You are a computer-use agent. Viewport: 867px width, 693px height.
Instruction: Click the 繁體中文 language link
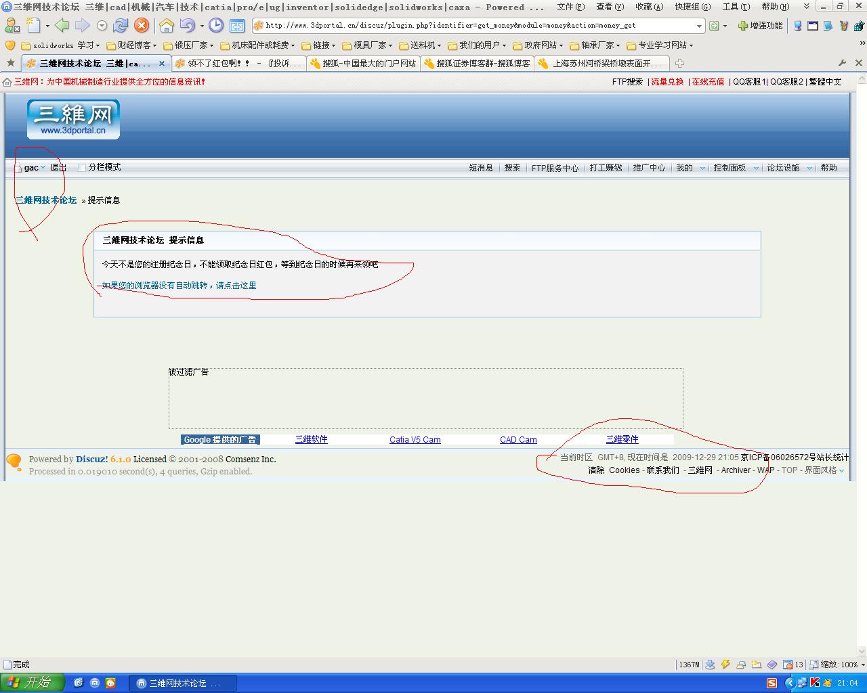[x=825, y=82]
